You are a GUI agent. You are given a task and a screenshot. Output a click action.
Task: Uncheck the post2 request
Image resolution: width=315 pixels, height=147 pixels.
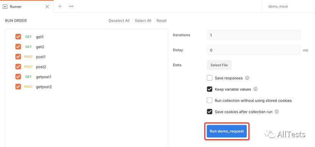[x=18, y=67]
